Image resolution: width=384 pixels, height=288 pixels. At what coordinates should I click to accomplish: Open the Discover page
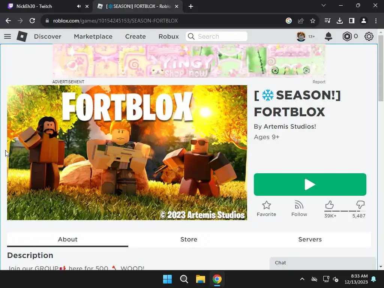tap(48, 36)
